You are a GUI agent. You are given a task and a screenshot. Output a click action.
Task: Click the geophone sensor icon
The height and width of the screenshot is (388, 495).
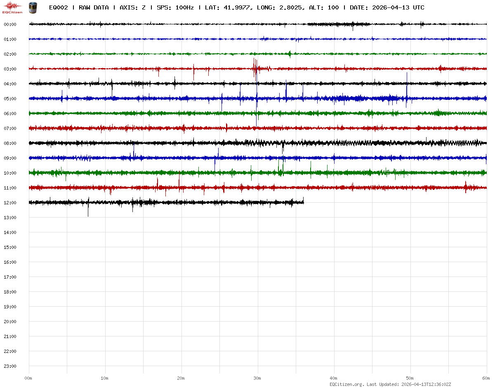(32, 7)
